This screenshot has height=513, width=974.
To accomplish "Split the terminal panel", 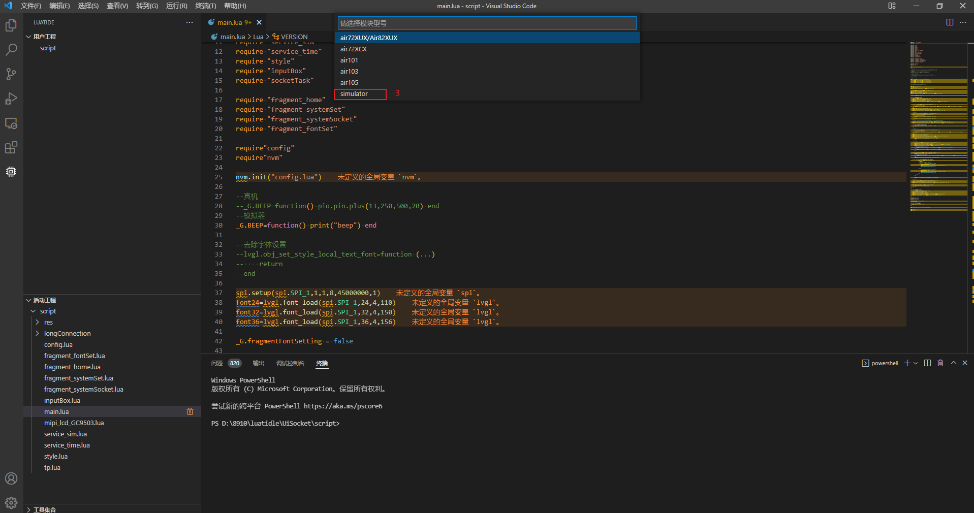I will click(927, 363).
